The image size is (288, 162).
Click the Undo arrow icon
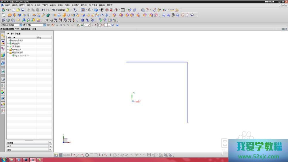point(43,10)
